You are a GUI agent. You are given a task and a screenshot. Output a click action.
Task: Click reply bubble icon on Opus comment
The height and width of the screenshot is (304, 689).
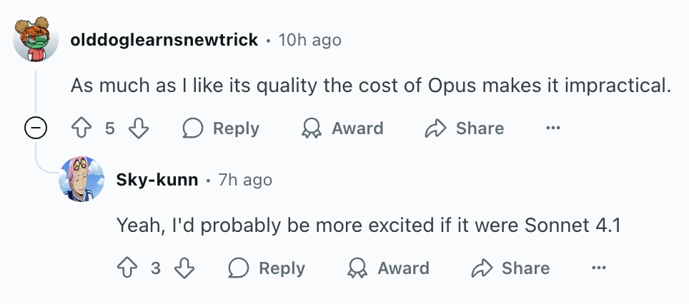tap(192, 128)
